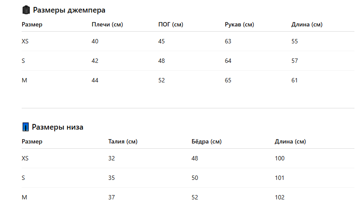Click the trousers emoji icon
Screen dimensions: 364x215
point(26,127)
